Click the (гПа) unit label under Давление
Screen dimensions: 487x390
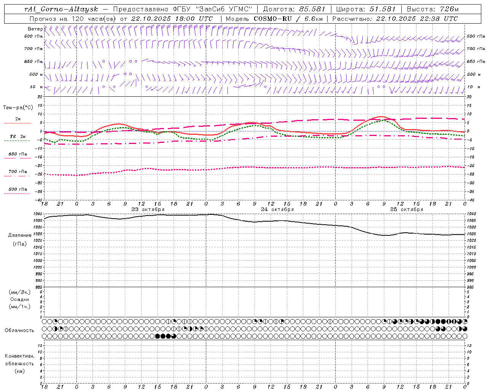click(x=20, y=244)
